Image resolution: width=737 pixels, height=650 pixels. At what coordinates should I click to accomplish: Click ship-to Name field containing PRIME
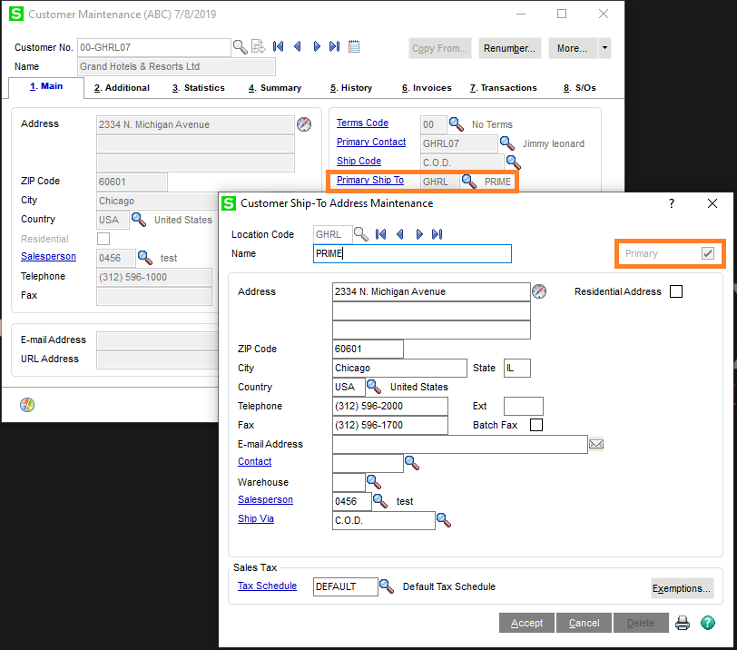pyautogui.click(x=412, y=253)
